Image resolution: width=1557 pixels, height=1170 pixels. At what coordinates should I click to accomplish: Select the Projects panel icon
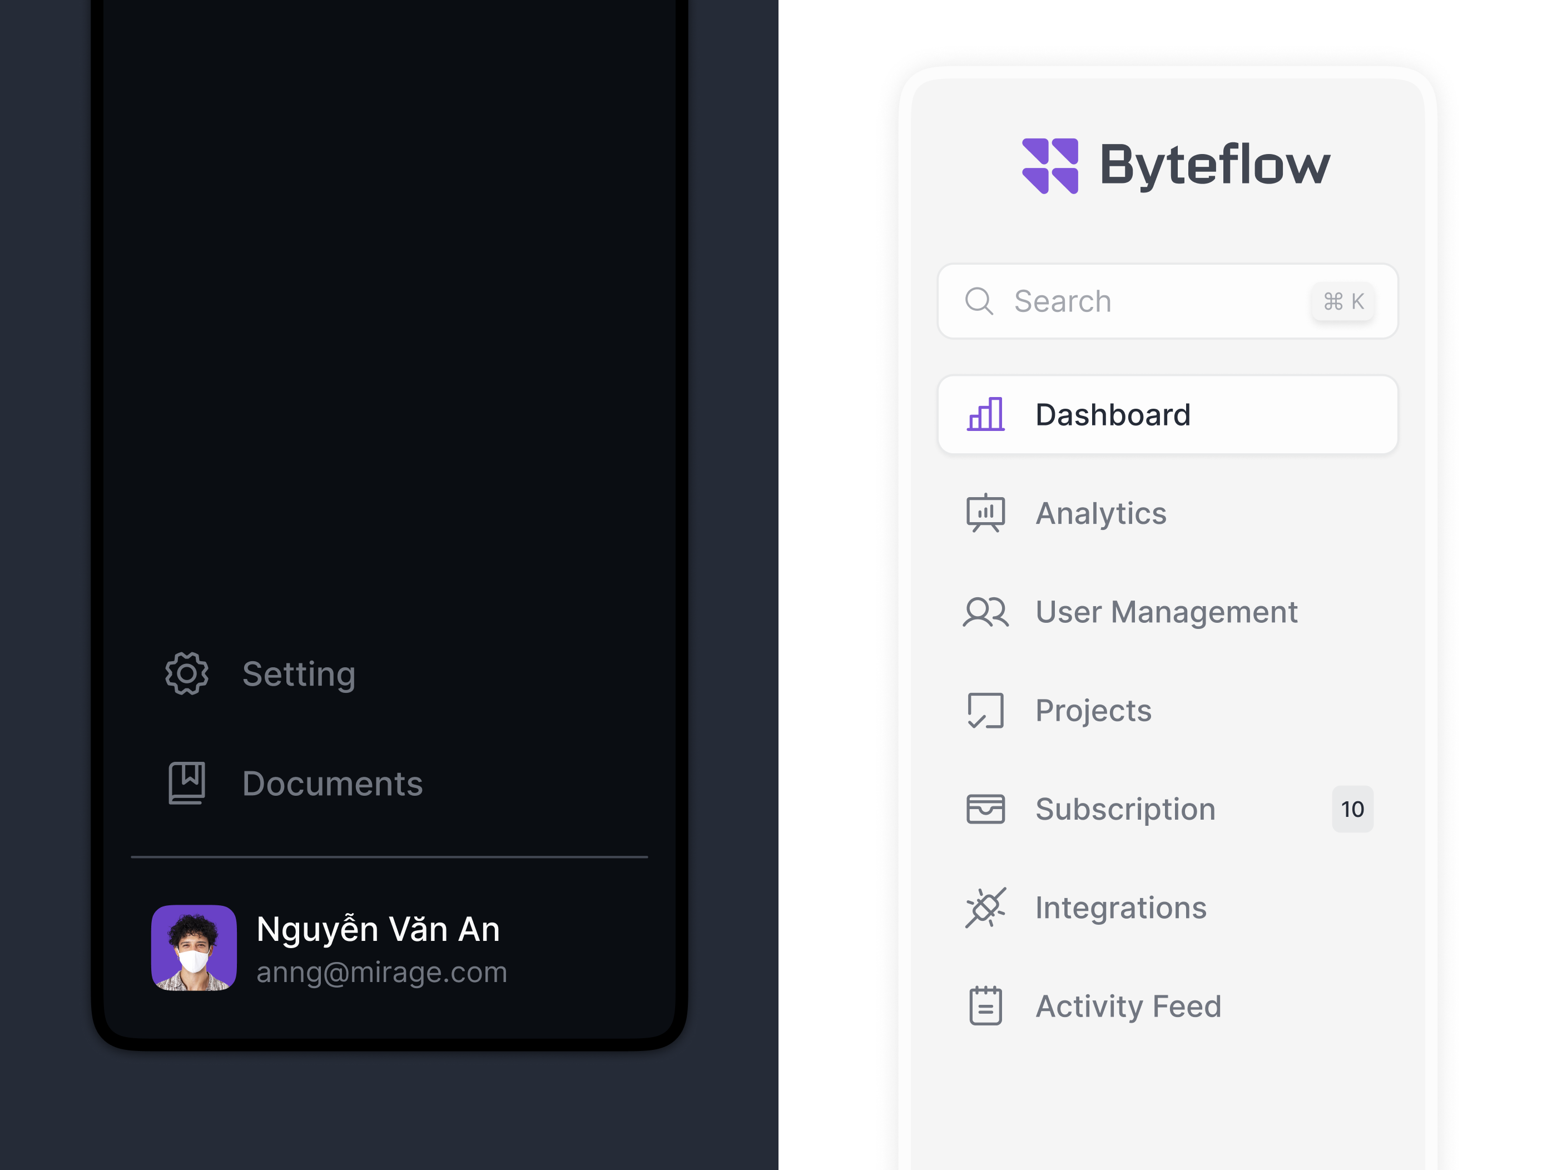985,711
